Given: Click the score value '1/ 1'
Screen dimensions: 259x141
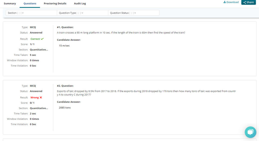Looking at the screenshot, I should click(x=32, y=44).
